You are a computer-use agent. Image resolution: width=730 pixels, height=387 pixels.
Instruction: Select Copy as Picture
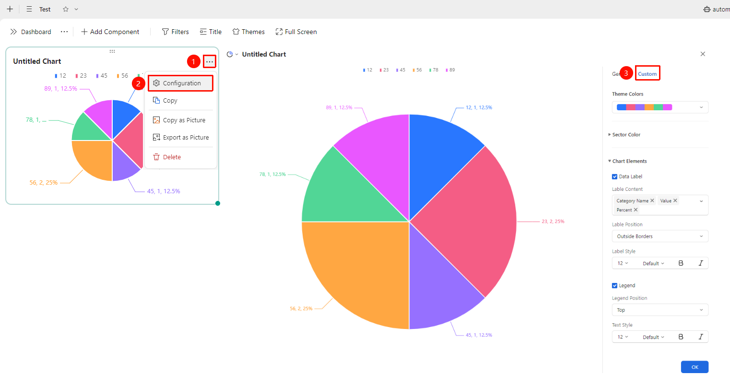click(180, 120)
